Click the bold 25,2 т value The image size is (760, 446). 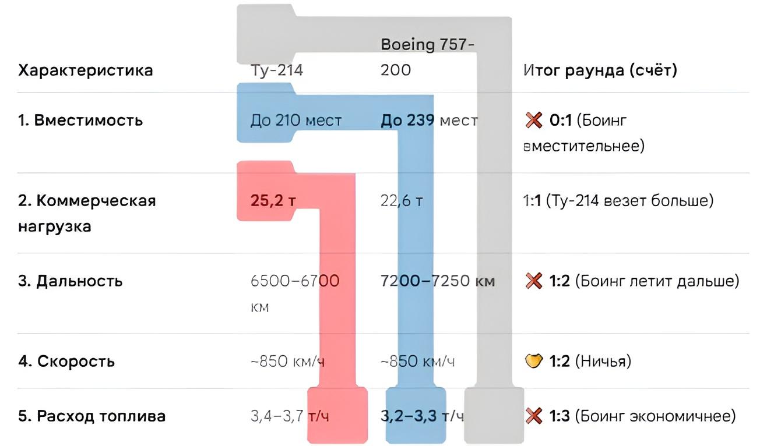(273, 201)
